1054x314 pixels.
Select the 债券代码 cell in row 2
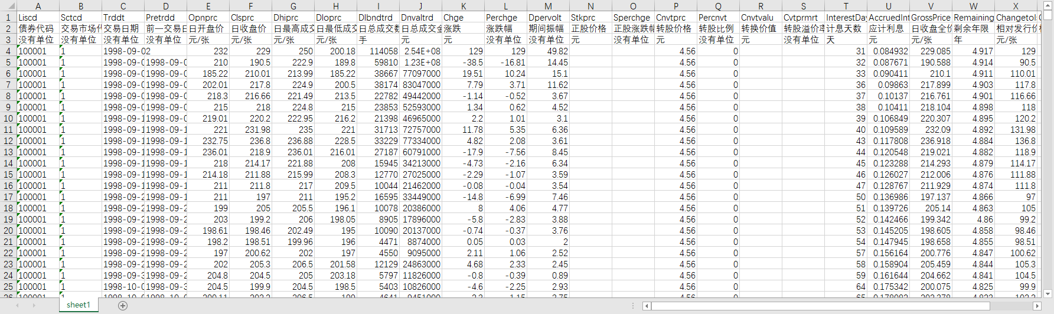click(38, 29)
